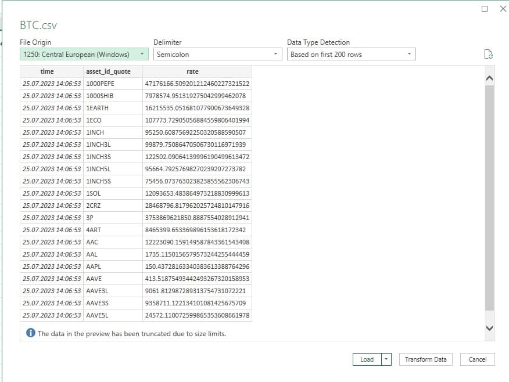The height and width of the screenshot is (382, 509).
Task: Click rate value 47176166.50920121246022732​1522
Action: (197, 84)
